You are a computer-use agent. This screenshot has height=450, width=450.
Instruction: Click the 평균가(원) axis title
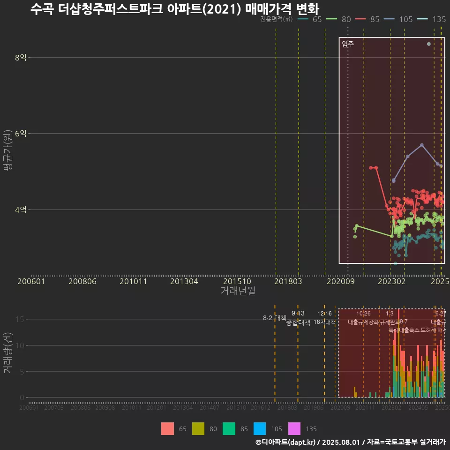click(x=8, y=150)
